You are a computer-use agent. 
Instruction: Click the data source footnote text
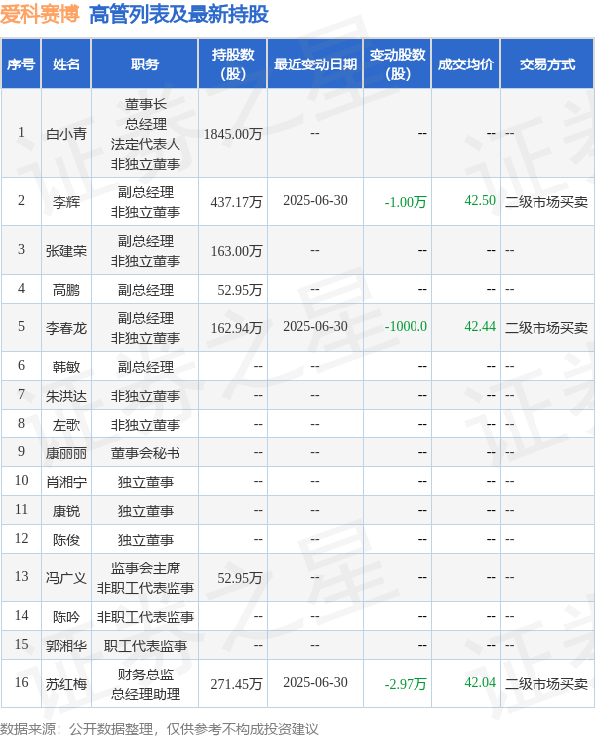pyautogui.click(x=160, y=729)
